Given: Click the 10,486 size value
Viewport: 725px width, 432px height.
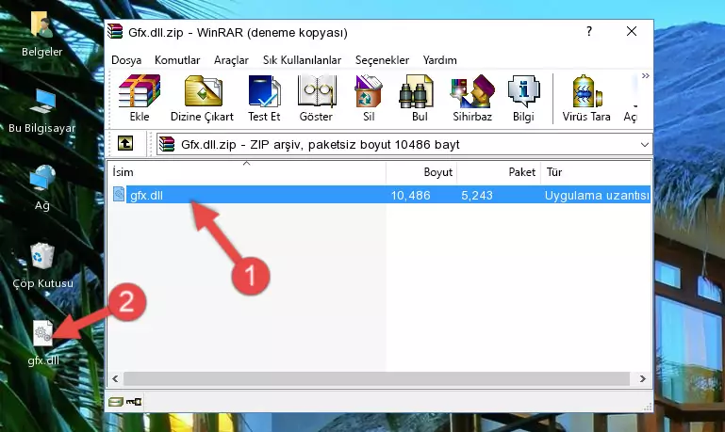Looking at the screenshot, I should tap(411, 196).
